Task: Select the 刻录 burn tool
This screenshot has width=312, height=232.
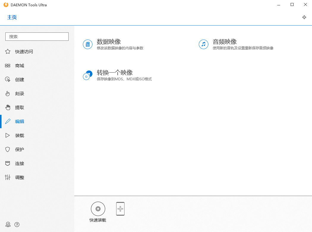Action: tap(19, 93)
